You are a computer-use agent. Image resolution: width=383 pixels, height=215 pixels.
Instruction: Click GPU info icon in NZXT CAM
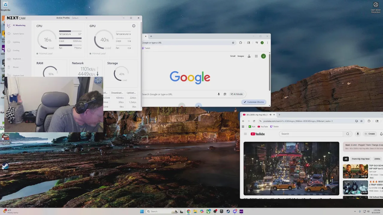point(134,26)
